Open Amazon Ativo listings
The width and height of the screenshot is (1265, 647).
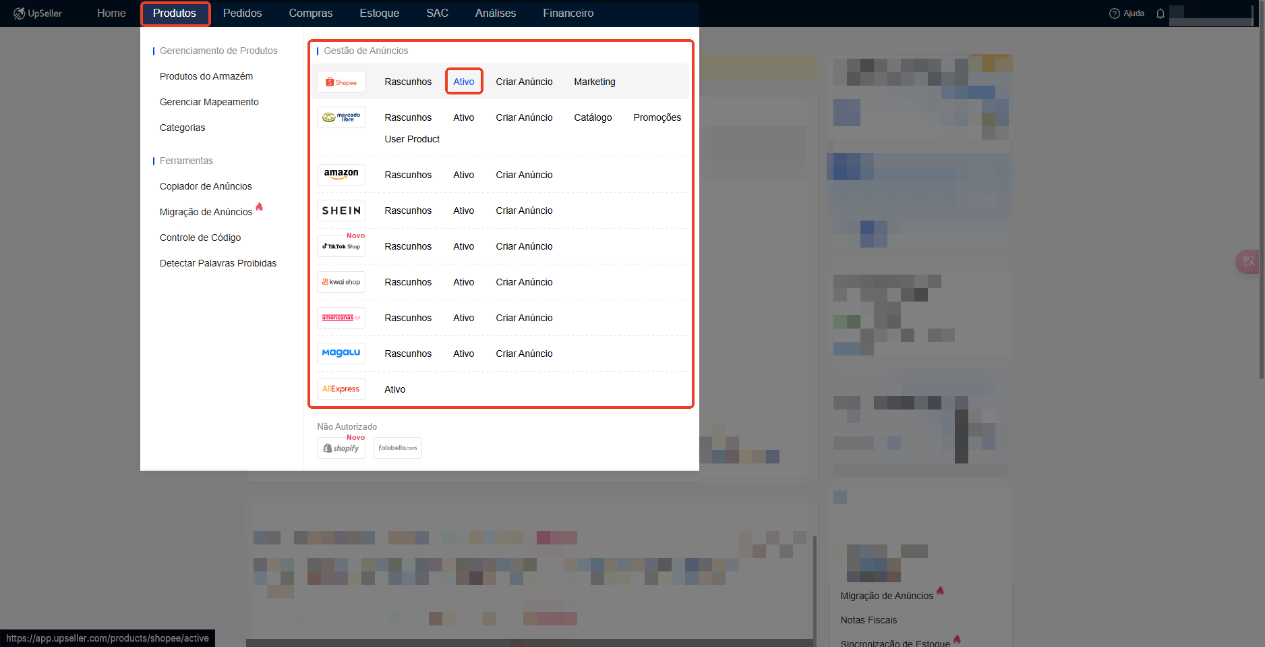[464, 175]
